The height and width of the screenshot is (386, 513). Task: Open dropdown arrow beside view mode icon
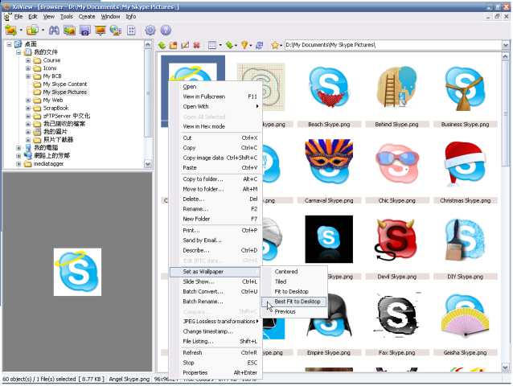pyautogui.click(x=220, y=46)
